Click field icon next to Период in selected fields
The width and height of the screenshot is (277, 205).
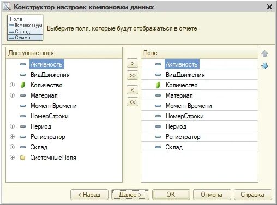coord(158,126)
